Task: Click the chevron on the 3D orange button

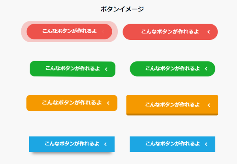Action: tap(208, 105)
